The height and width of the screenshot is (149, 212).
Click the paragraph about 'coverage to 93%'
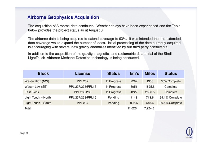tap(104, 43)
